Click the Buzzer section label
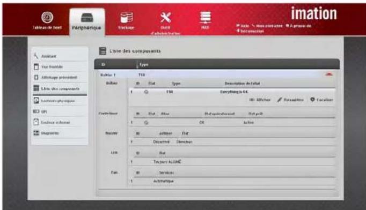 111,133
